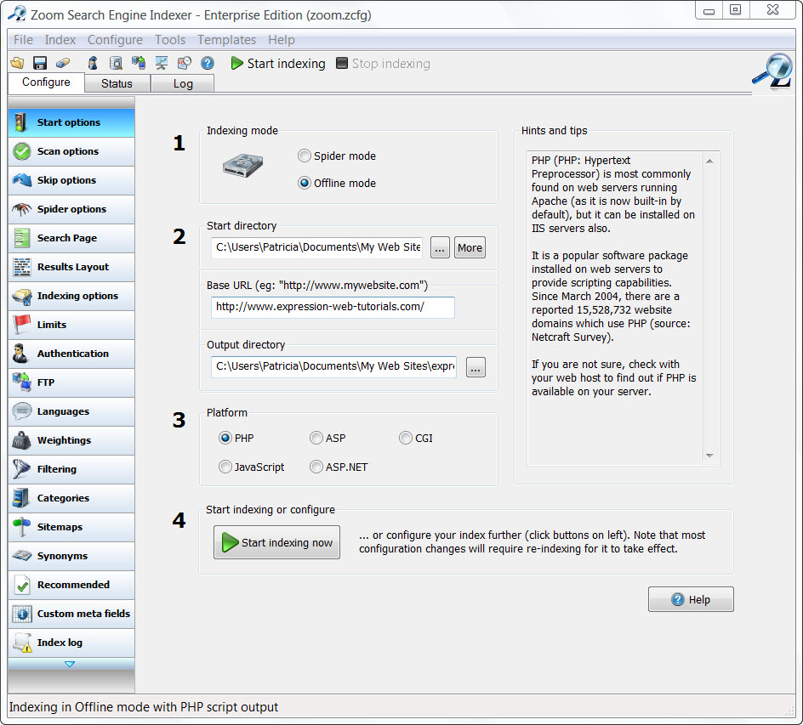The height and width of the screenshot is (725, 803).
Task: Open the Index menu
Action: pos(60,40)
